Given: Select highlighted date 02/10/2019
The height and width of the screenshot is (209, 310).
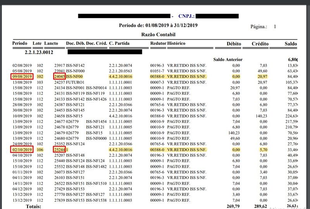Looking at the screenshot, I should click(x=22, y=150).
